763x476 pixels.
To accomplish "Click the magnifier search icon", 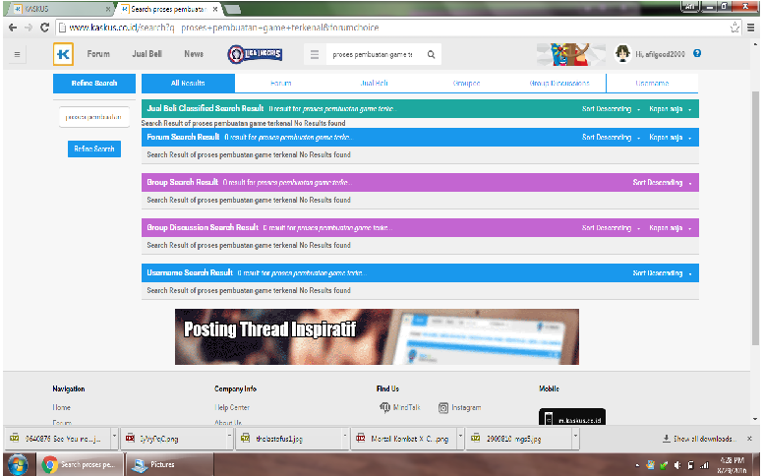I will (431, 54).
